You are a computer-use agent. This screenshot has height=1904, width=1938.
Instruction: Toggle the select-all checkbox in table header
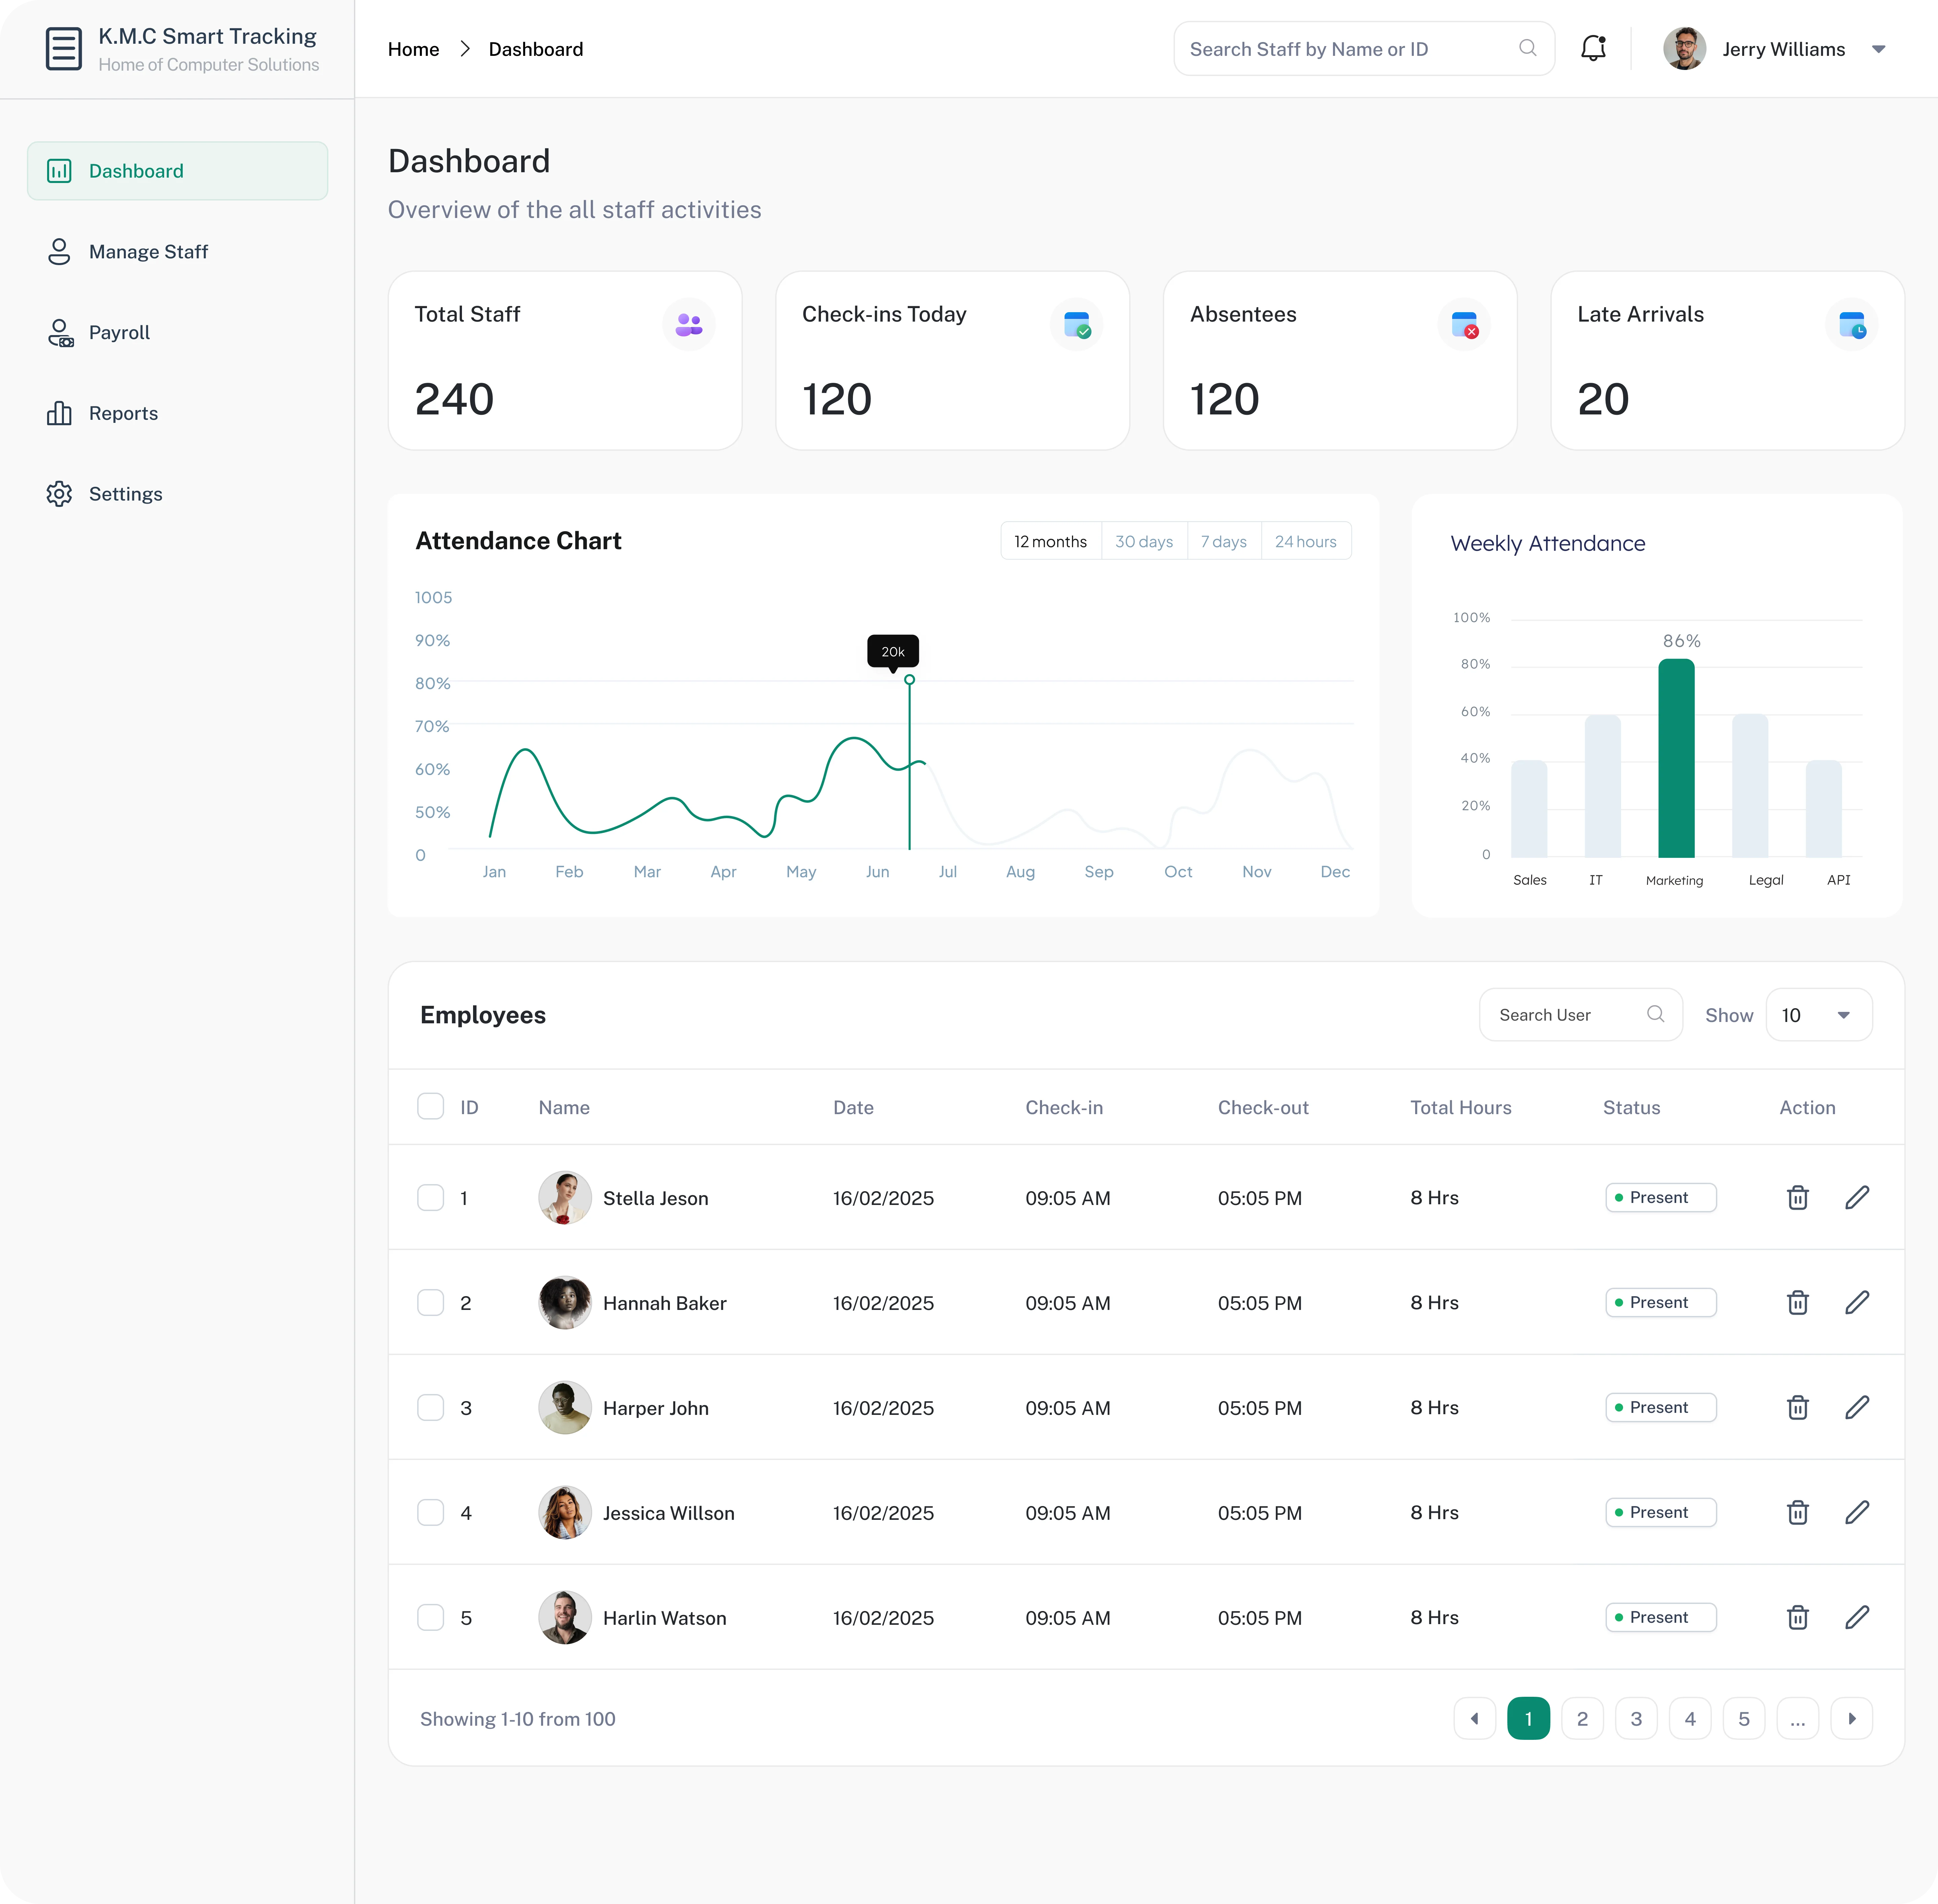430,1107
